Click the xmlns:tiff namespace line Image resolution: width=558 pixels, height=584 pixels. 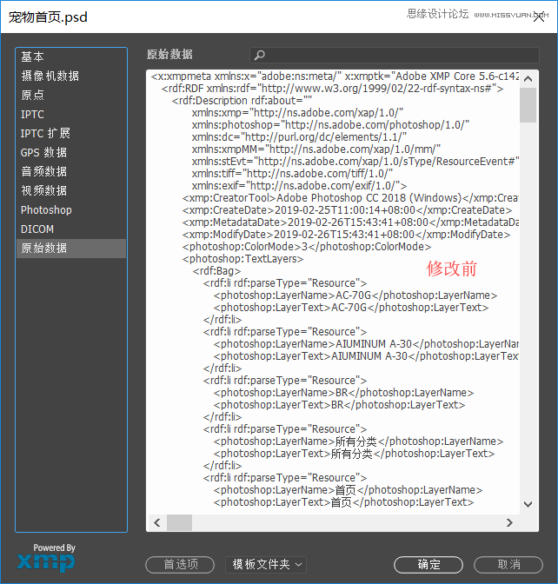(292, 174)
